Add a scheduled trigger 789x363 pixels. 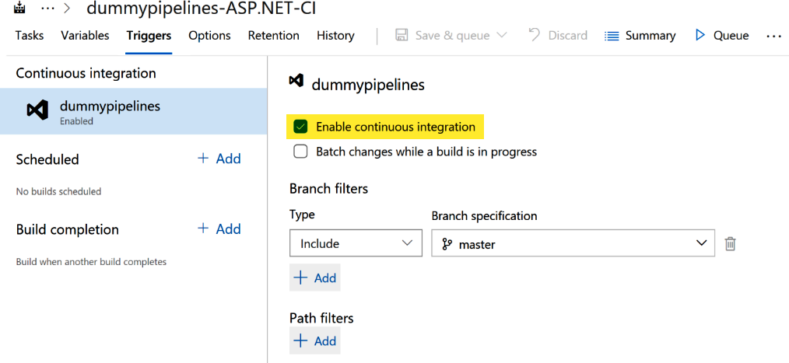pos(219,159)
